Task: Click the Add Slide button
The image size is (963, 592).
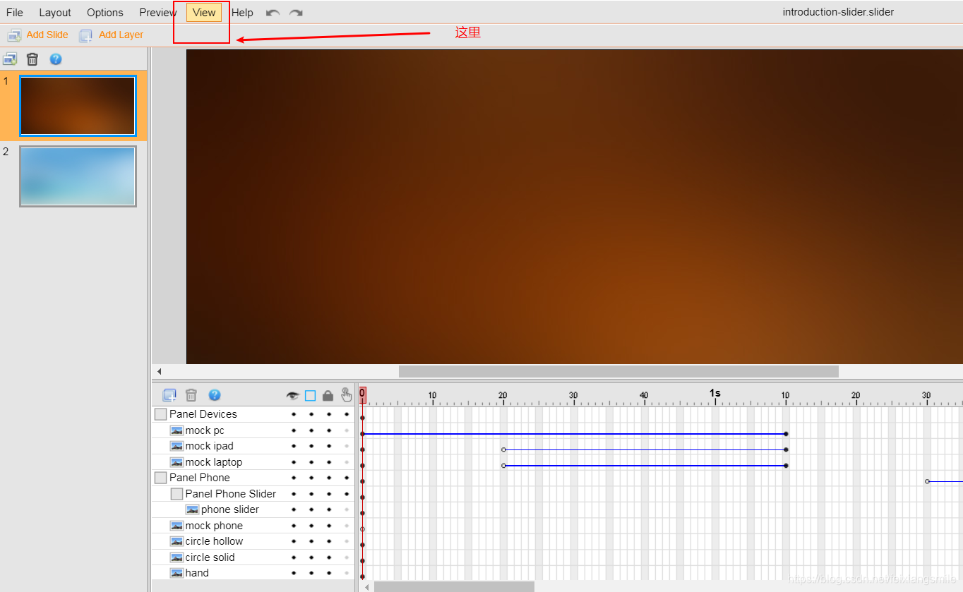Action: pos(38,35)
